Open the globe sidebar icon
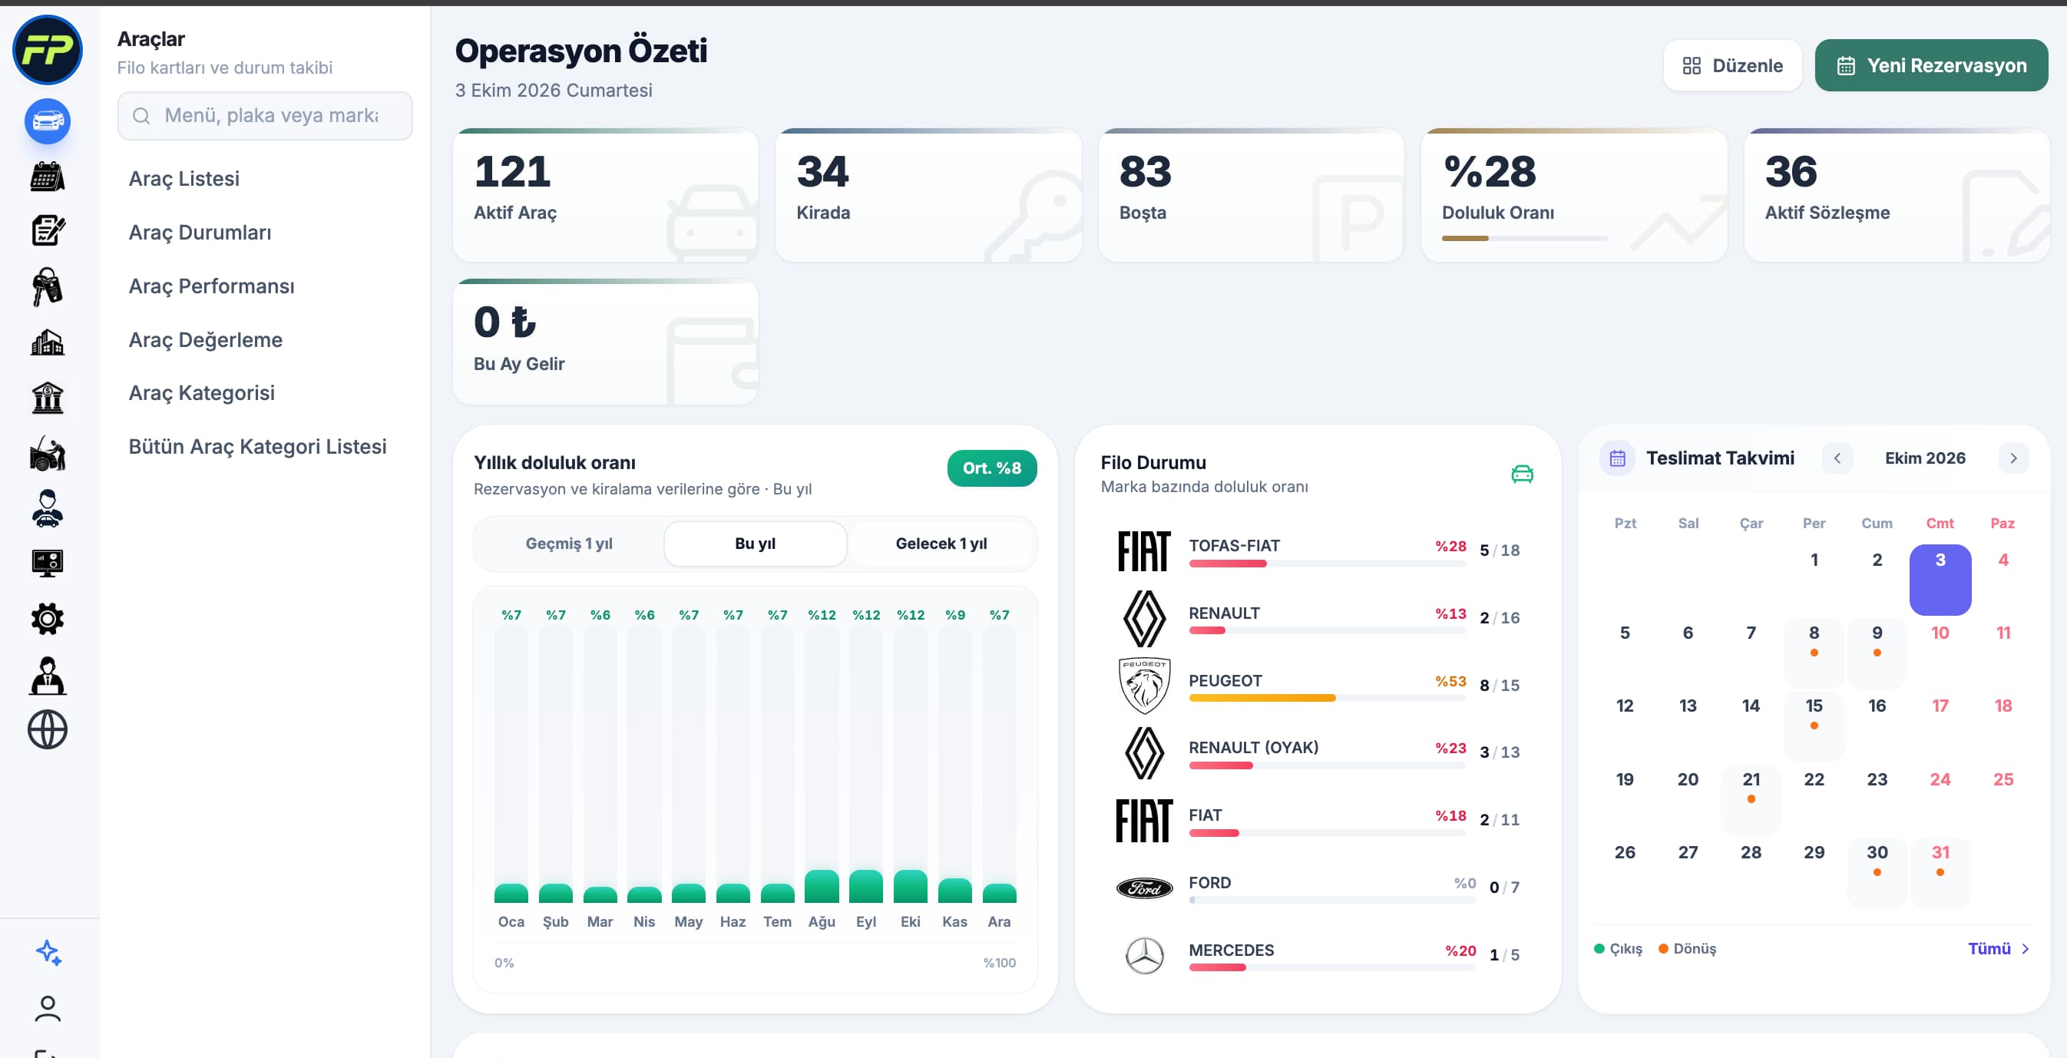The height and width of the screenshot is (1058, 2067). 48,730
